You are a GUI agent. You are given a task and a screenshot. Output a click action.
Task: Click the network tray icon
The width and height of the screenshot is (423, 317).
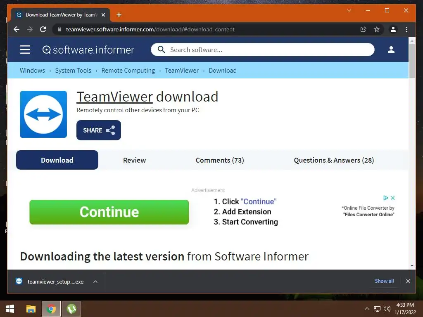pos(377,309)
